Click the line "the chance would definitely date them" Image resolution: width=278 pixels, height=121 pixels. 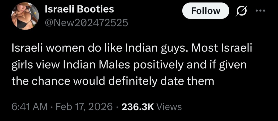113,81
